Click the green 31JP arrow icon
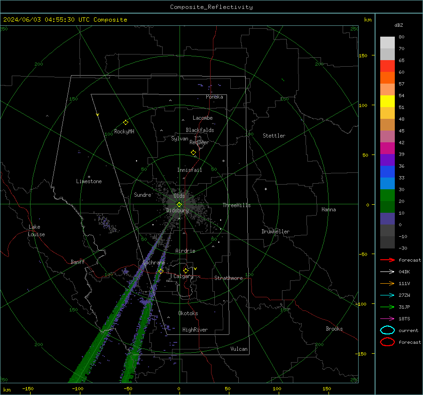This screenshot has width=423, height=395. 387,307
